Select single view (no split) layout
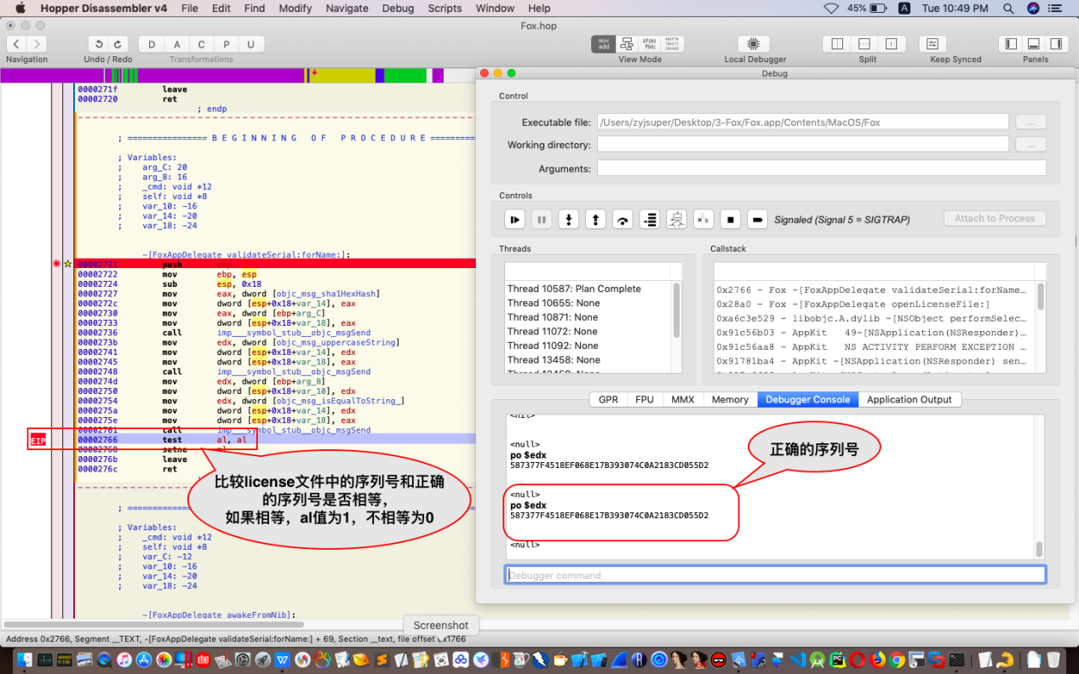 point(891,44)
